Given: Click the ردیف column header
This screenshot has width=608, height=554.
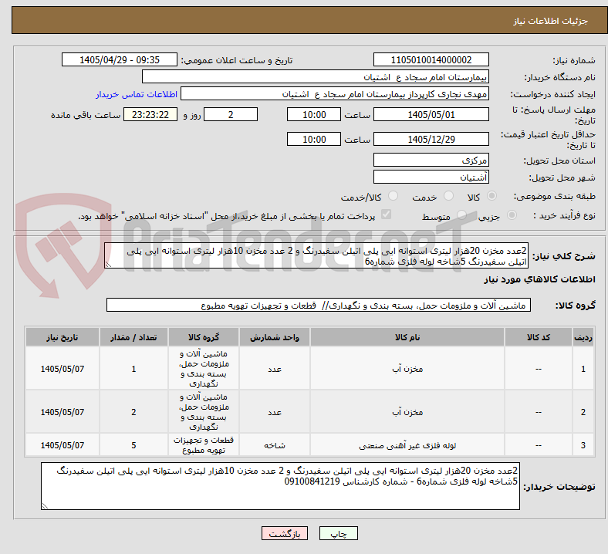Looking at the screenshot, I should pos(583,337).
